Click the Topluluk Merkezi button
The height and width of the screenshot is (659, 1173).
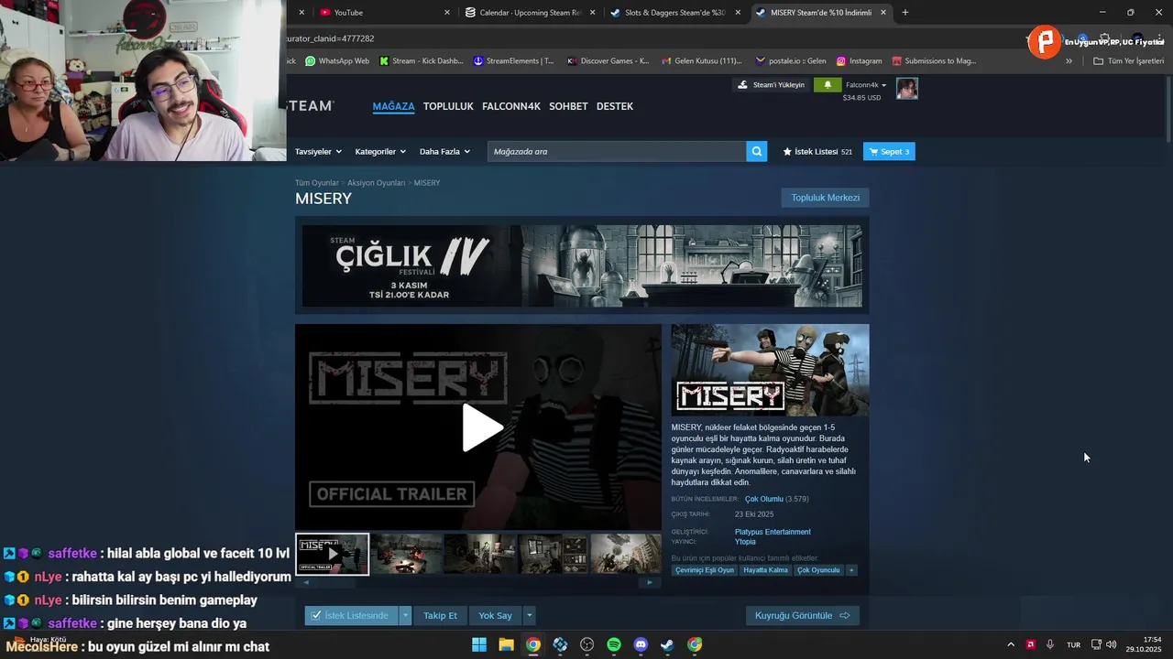pos(825,198)
